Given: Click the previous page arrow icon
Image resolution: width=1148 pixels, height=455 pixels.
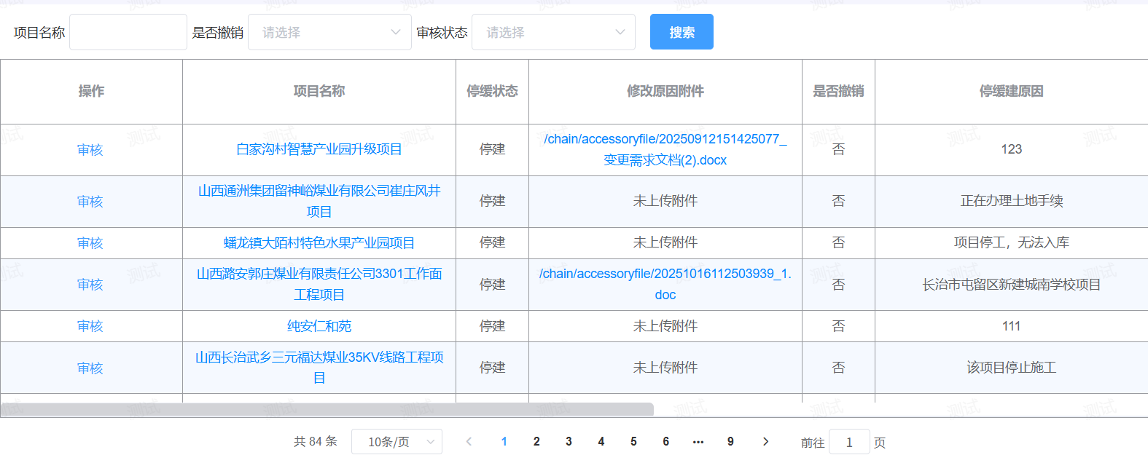Looking at the screenshot, I should (469, 441).
